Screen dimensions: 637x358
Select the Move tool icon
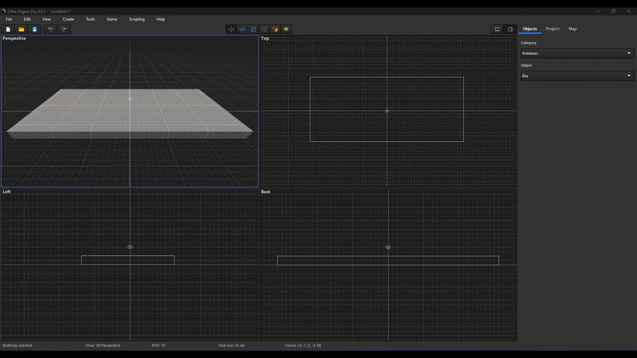click(231, 30)
